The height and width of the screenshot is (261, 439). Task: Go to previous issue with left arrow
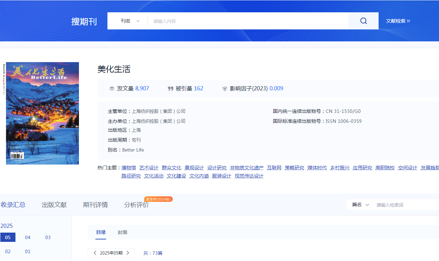coord(95,253)
